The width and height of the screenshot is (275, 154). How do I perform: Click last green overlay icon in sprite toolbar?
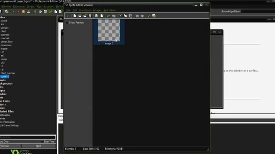pyautogui.click(x=154, y=16)
